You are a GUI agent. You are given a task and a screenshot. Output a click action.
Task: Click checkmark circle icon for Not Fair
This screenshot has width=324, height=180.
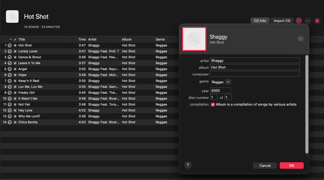[x=10, y=105]
